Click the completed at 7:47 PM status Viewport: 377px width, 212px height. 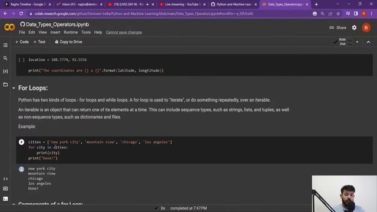(188, 208)
